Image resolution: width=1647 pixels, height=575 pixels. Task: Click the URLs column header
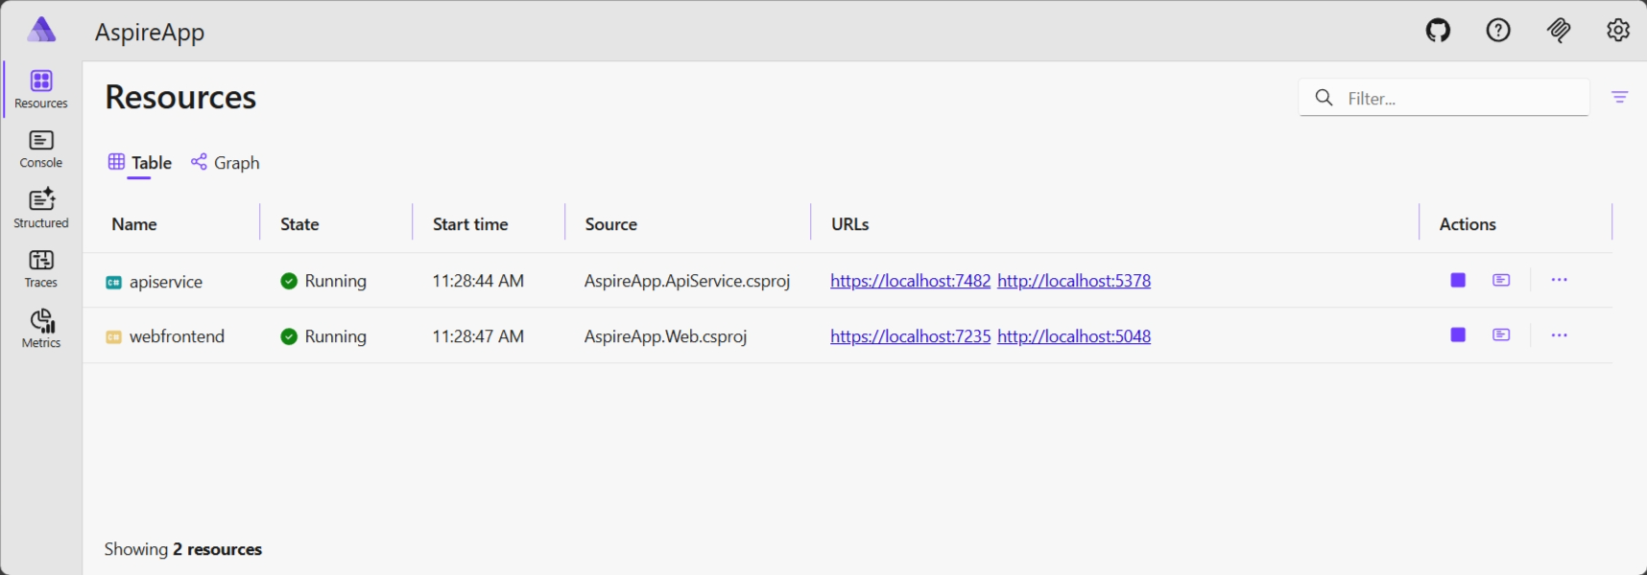tap(850, 224)
